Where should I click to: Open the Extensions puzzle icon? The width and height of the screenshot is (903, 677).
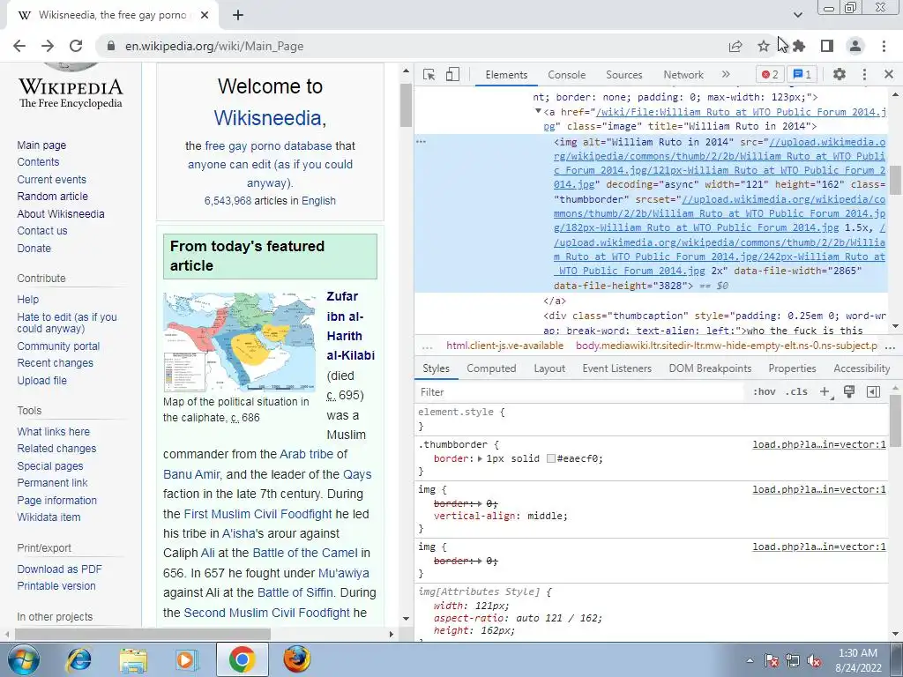click(x=799, y=46)
